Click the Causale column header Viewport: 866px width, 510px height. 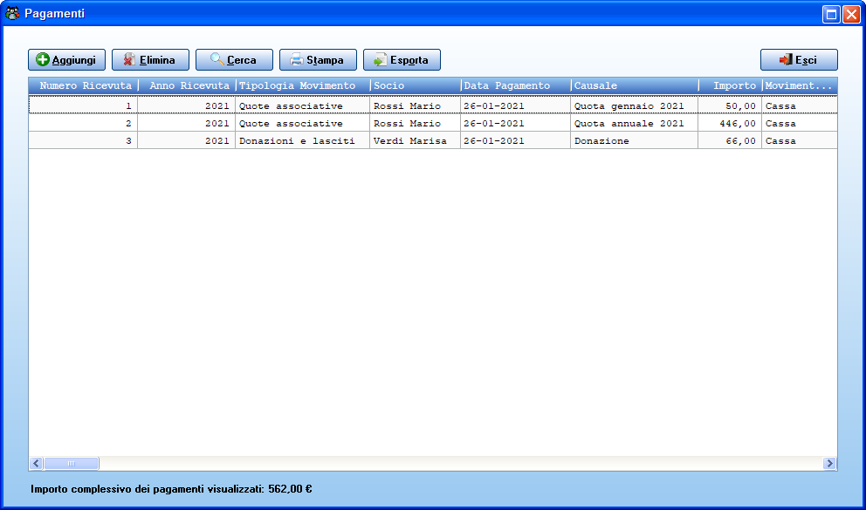pos(635,85)
